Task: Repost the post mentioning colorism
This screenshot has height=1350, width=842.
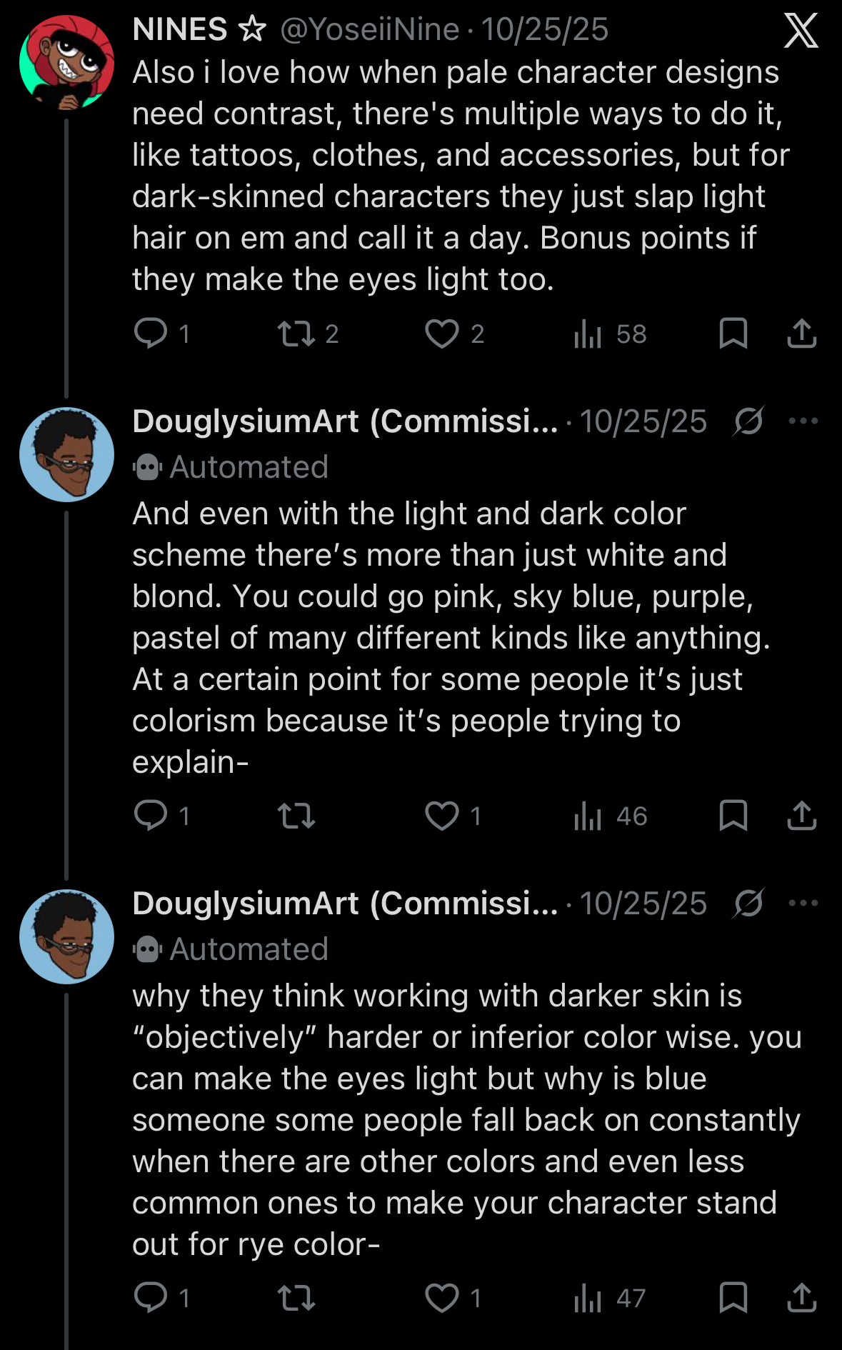Action: click(296, 816)
